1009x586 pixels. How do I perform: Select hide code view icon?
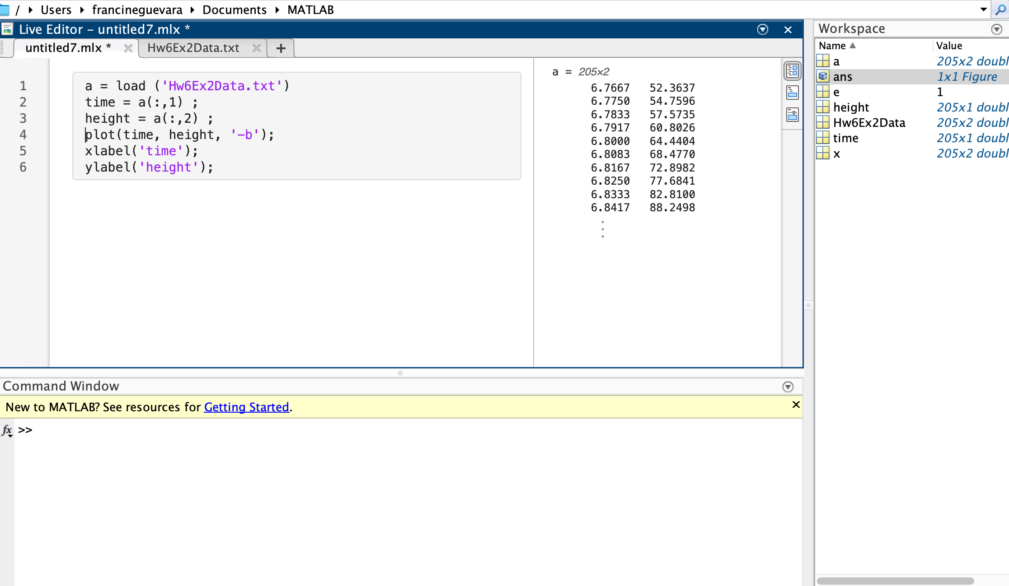792,115
